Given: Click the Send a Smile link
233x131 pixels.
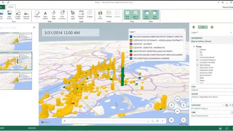Looking at the screenshot, I should pos(228,7).
